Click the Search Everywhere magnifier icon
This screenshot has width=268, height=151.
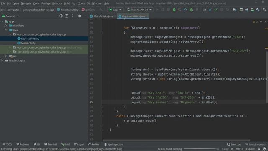(x=264, y=10)
